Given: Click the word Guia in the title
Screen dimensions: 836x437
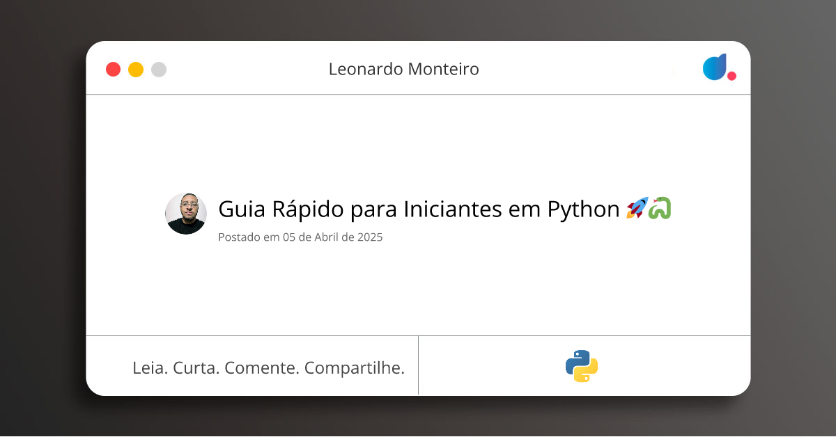Looking at the screenshot, I should pos(240,209).
